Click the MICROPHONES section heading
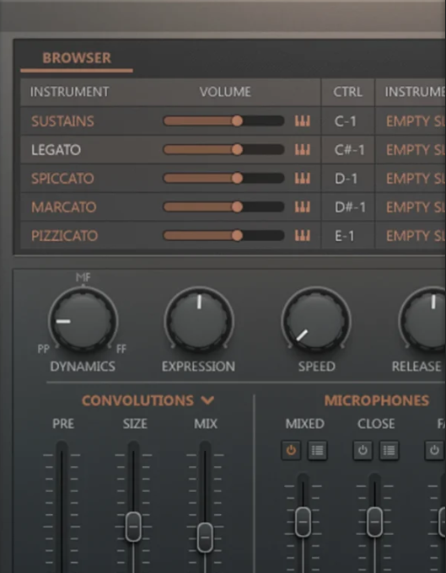The image size is (446, 573). click(377, 401)
